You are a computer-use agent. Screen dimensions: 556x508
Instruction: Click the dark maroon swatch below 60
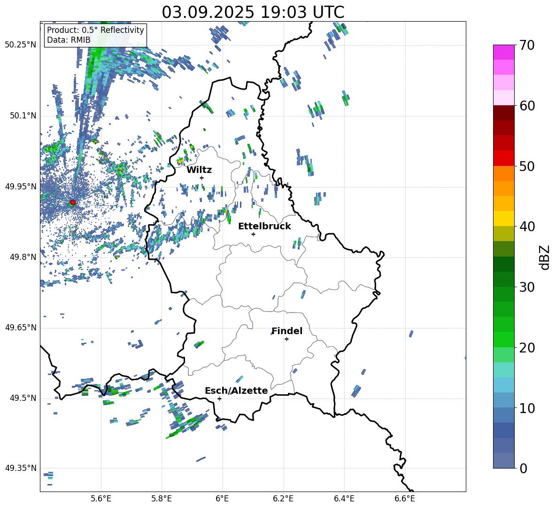pos(503,113)
